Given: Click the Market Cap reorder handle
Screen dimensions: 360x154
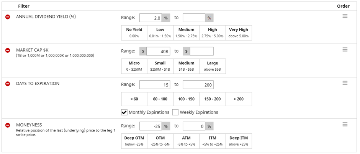Looking at the screenshot, I should tap(345, 49).
